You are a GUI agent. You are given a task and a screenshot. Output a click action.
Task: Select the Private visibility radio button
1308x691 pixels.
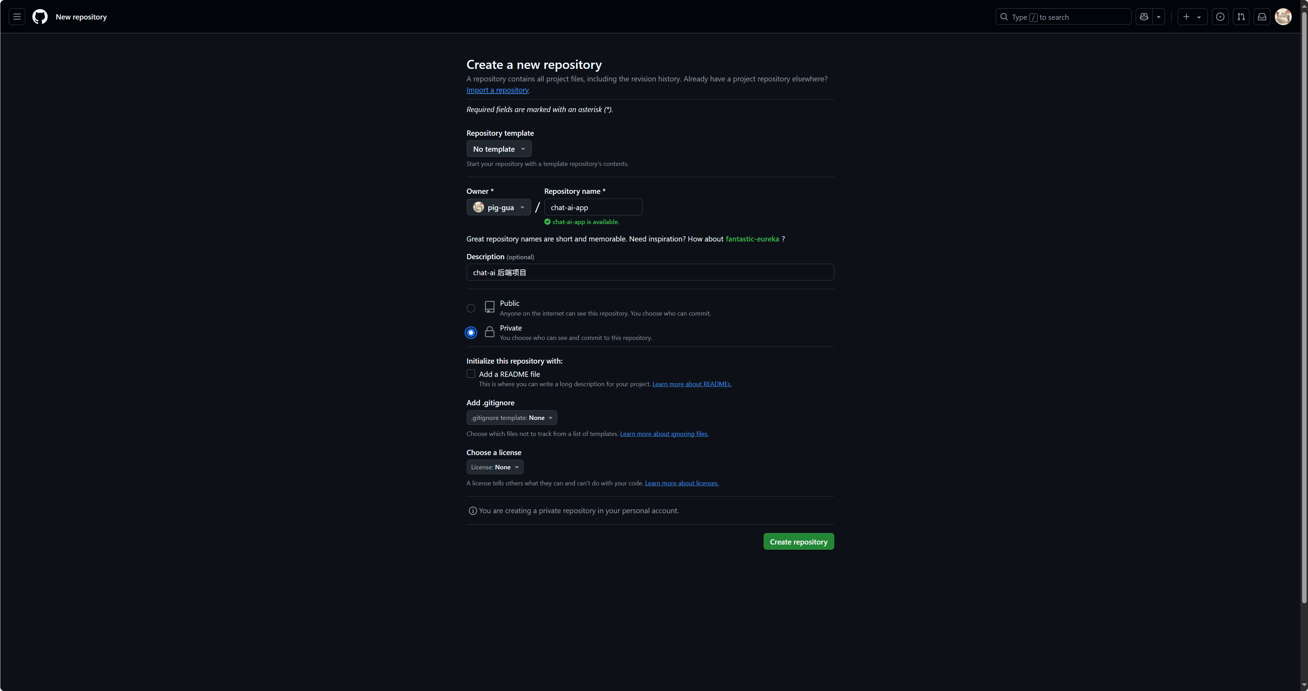(x=471, y=333)
